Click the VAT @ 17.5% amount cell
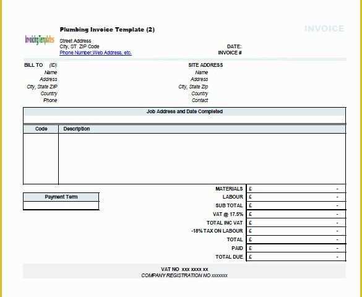 [x=296, y=214]
